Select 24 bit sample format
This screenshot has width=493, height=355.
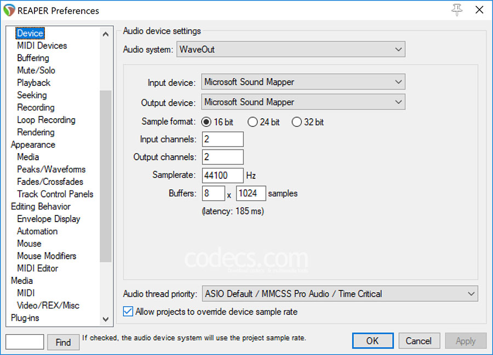point(263,122)
